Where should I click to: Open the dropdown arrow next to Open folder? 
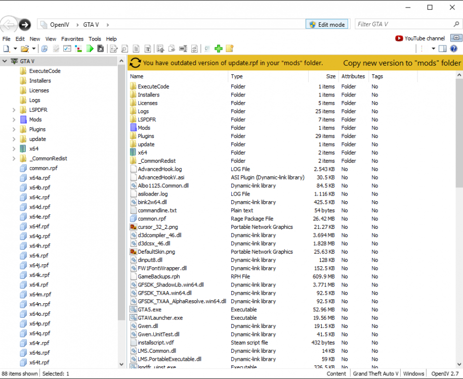click(x=34, y=49)
